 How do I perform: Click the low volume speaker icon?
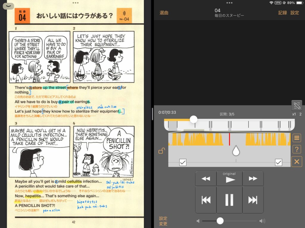click(198, 221)
